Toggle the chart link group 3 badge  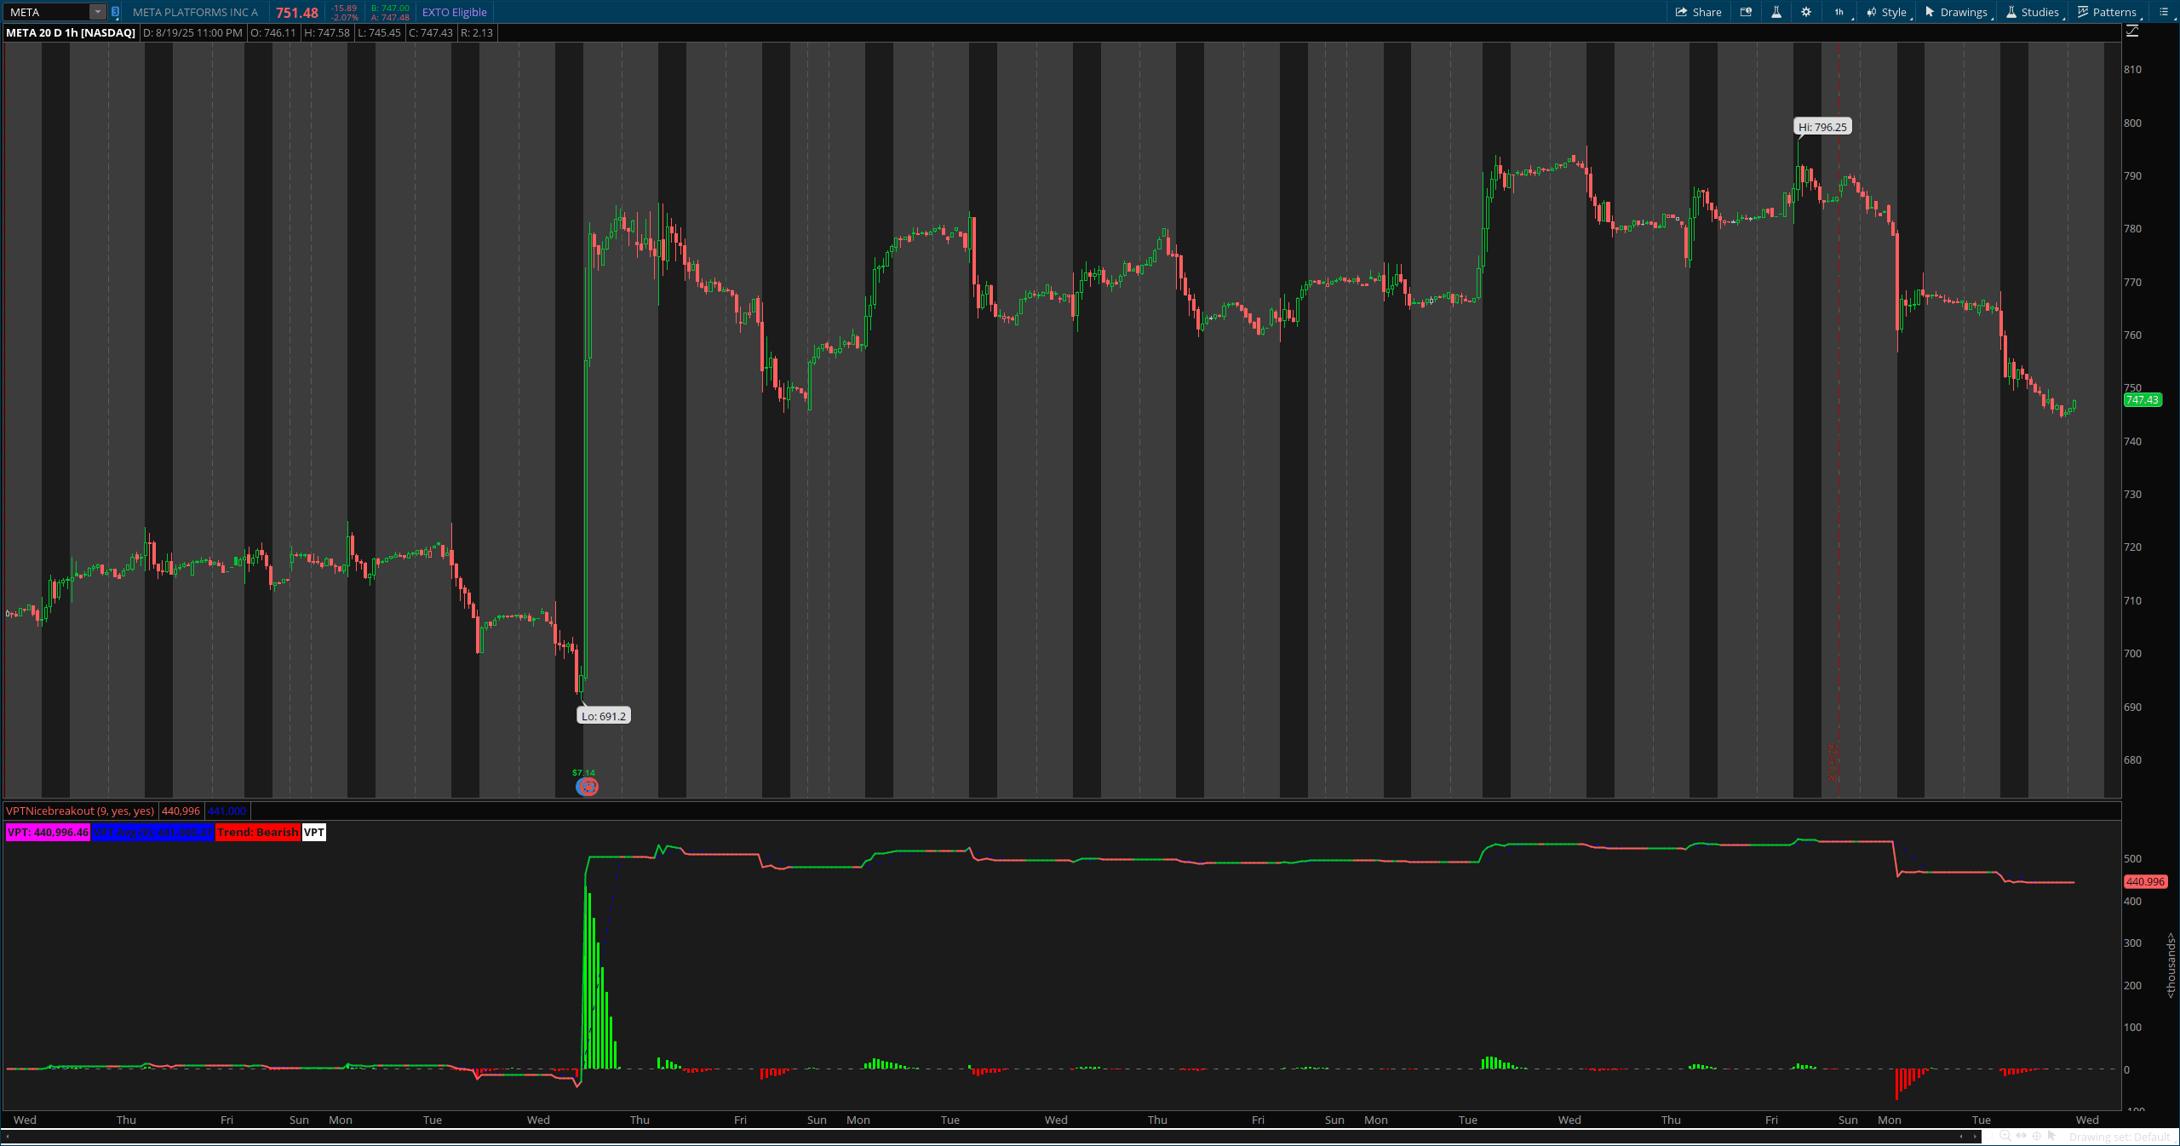click(113, 13)
